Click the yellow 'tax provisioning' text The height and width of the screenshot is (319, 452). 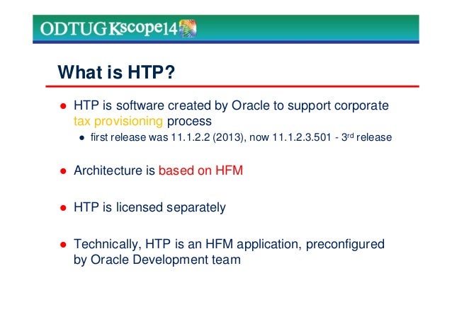[118, 121]
